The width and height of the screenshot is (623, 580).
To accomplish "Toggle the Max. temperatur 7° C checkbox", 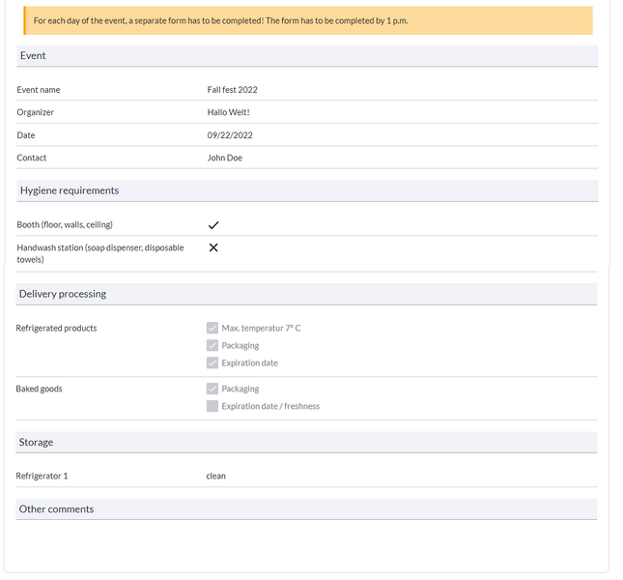I will (212, 329).
